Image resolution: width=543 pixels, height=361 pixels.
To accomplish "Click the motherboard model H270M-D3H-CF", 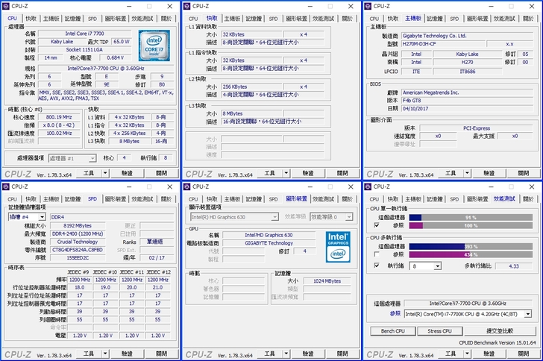I will coord(443,44).
